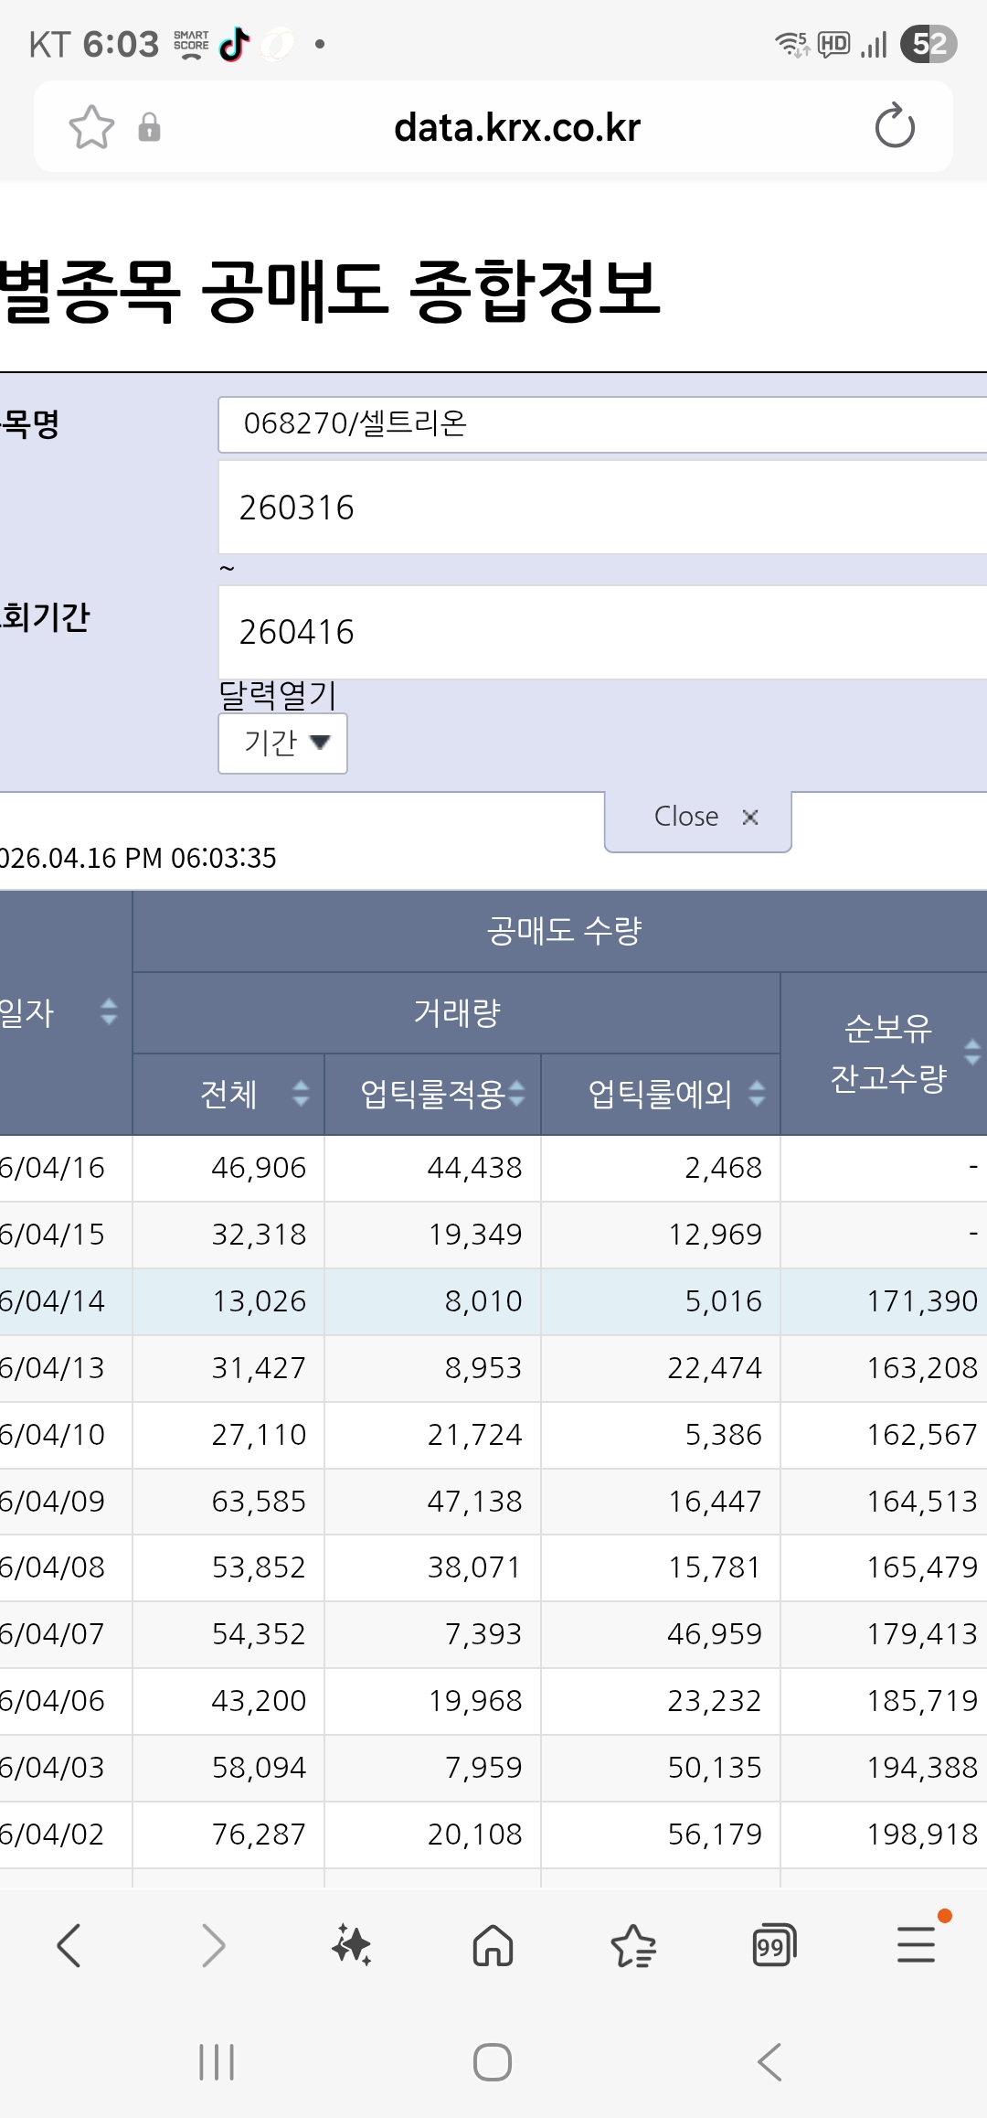987x2118 pixels.
Task: Sort by 전체 volume column
Action: pyautogui.click(x=300, y=1094)
